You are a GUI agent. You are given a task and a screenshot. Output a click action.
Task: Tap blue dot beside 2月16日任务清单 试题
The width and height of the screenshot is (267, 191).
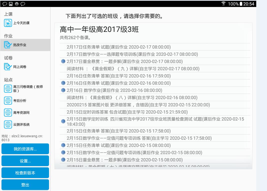(x=63, y=83)
